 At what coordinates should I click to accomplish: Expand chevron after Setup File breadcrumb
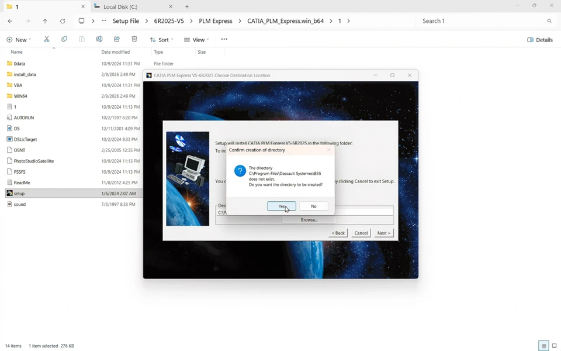click(147, 21)
